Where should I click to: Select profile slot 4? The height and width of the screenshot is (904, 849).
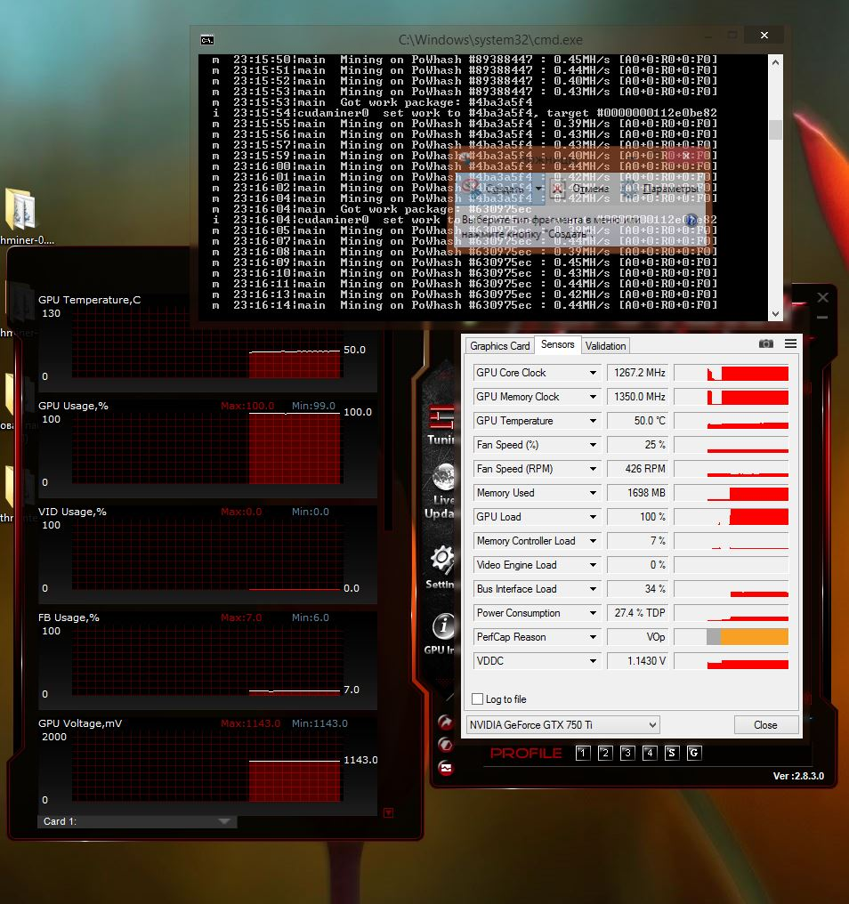click(650, 754)
